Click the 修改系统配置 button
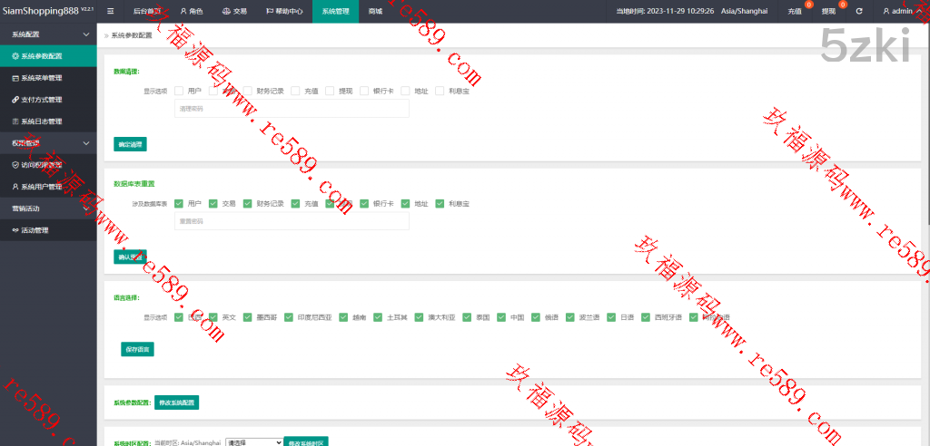The width and height of the screenshot is (930, 446). (x=176, y=402)
